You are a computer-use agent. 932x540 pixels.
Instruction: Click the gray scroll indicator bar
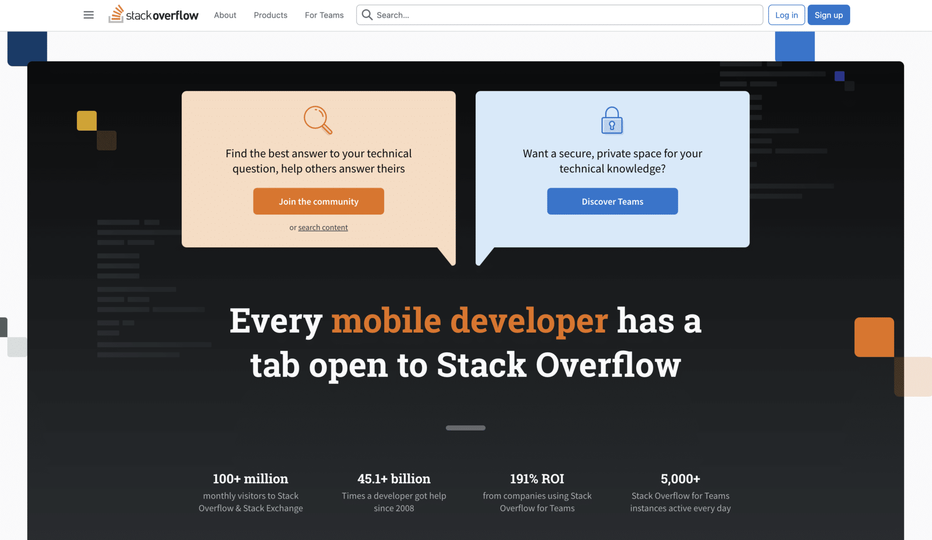[x=465, y=428]
